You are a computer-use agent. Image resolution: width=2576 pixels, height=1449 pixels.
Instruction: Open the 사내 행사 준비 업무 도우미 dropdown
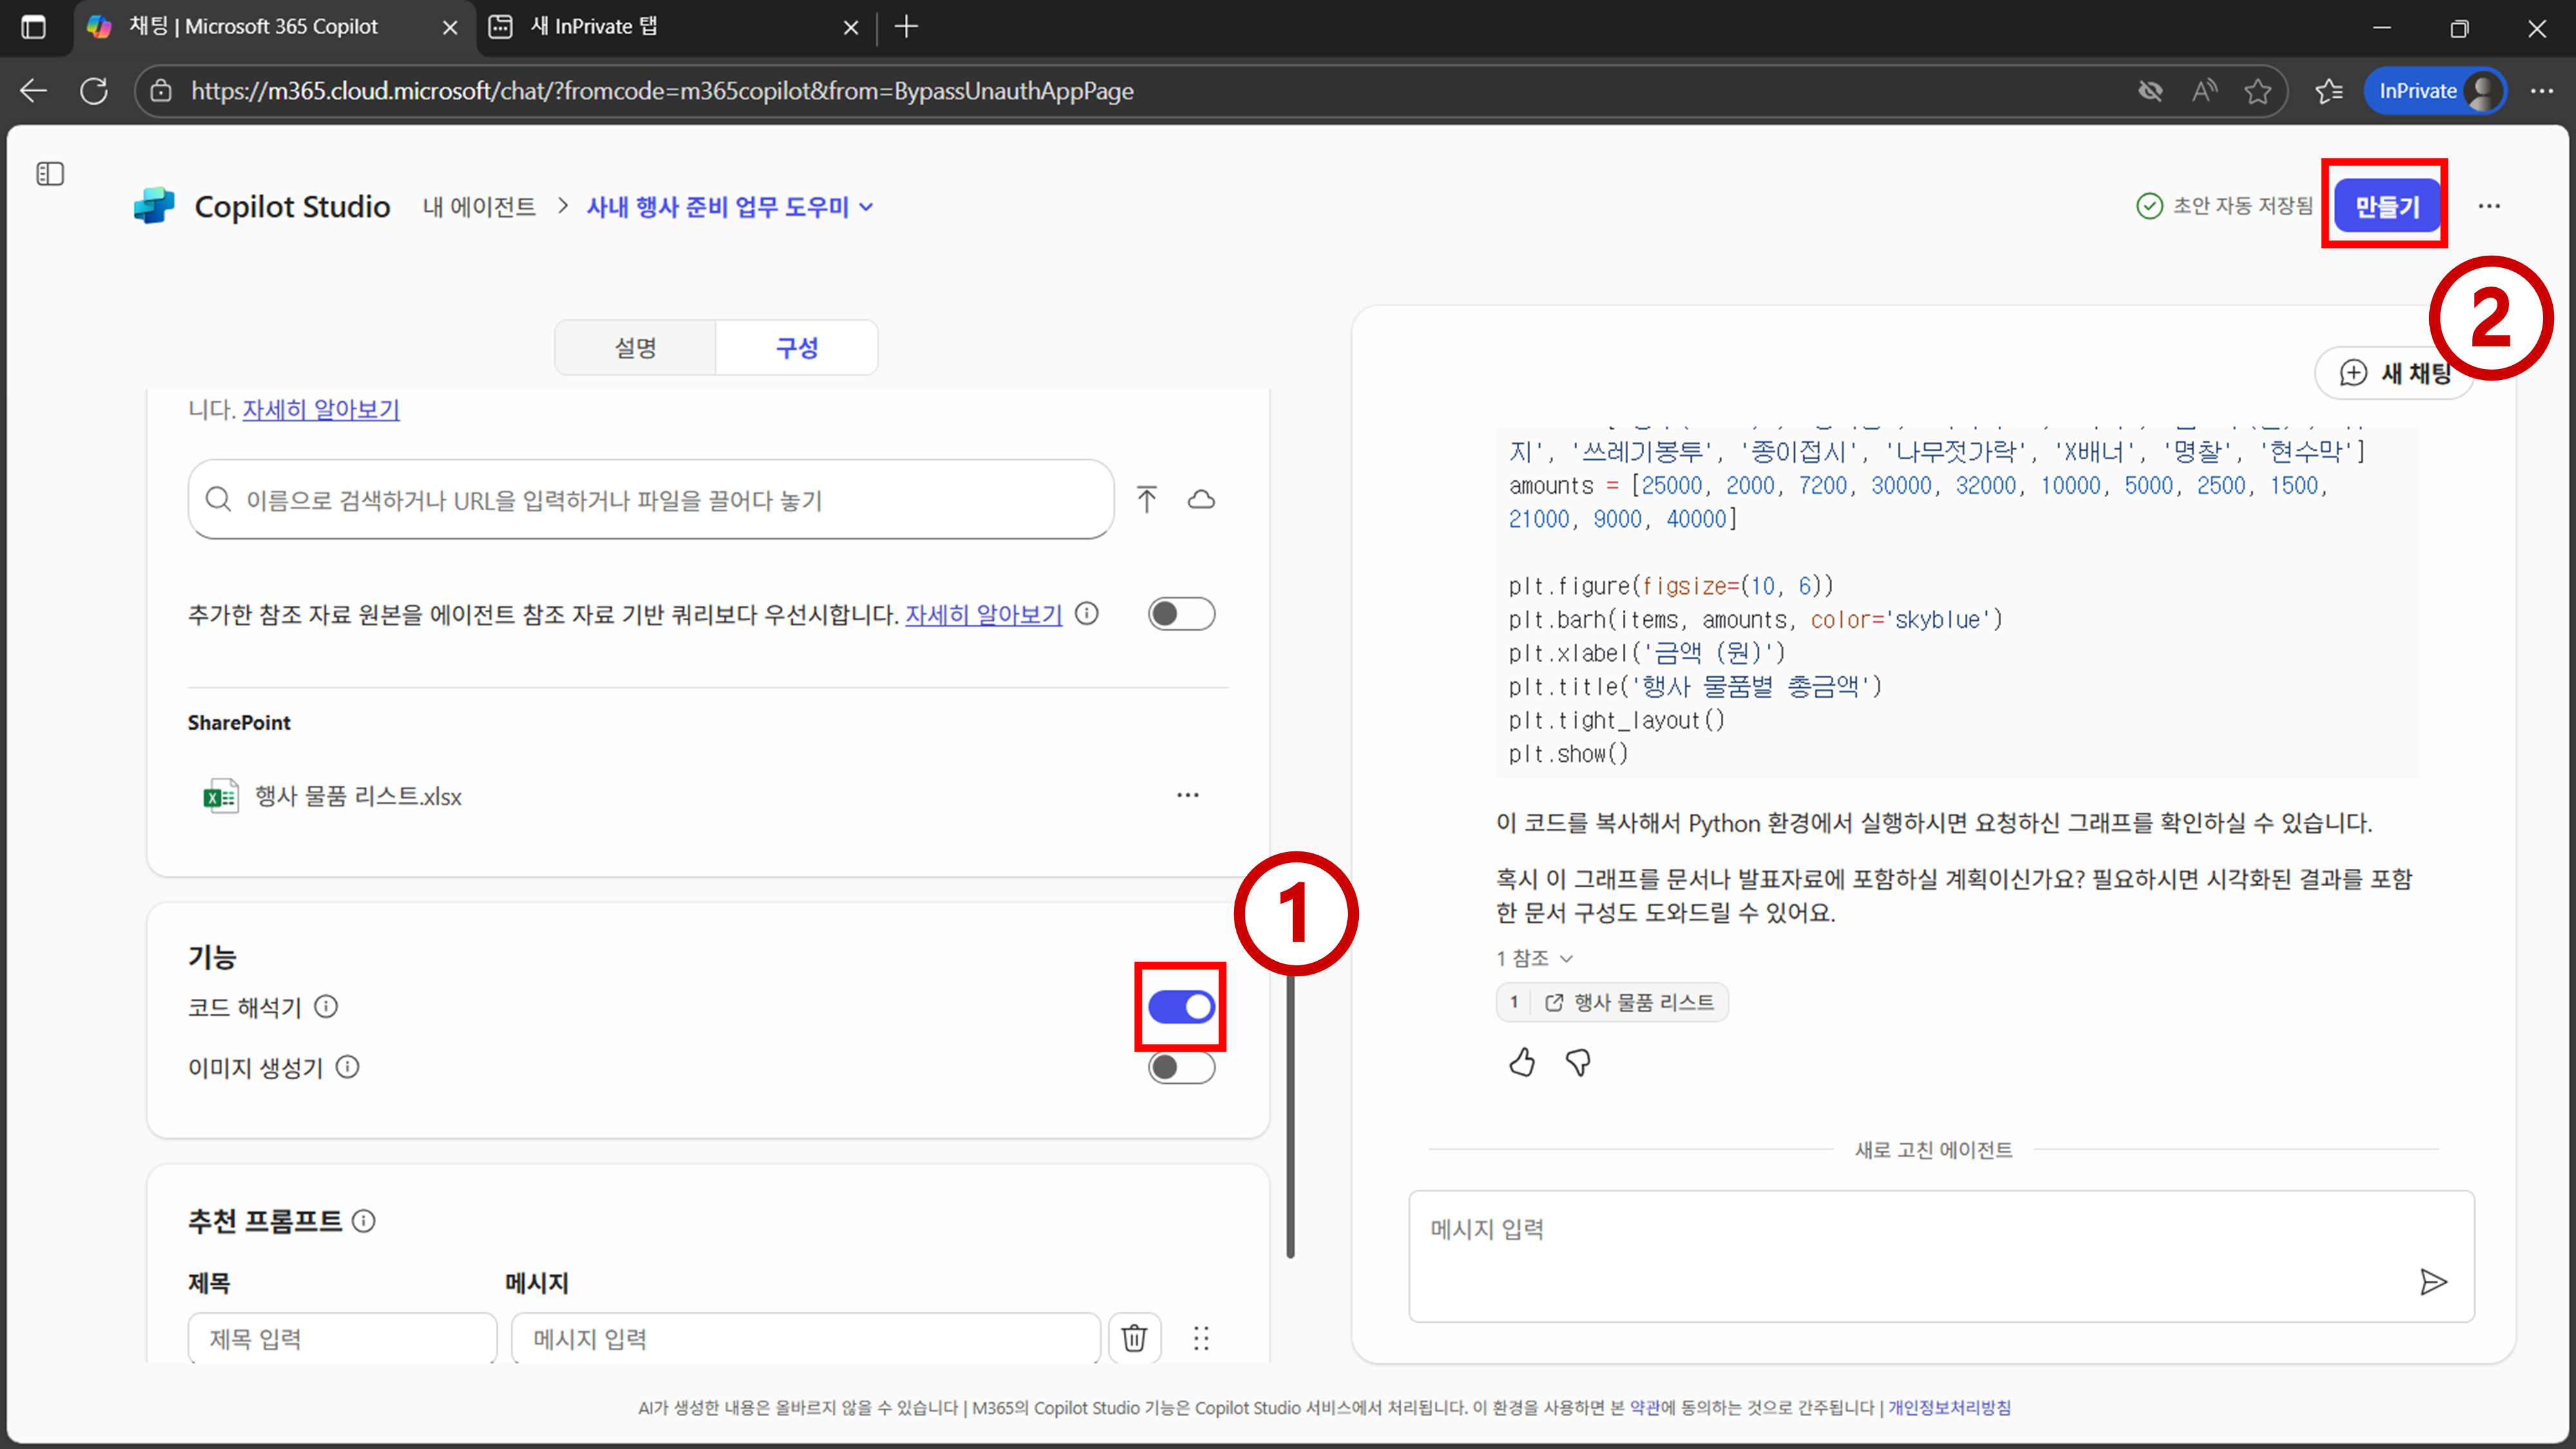click(730, 207)
